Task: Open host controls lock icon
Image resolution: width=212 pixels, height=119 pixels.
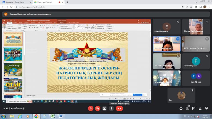Action: pyautogui.click(x=207, y=109)
